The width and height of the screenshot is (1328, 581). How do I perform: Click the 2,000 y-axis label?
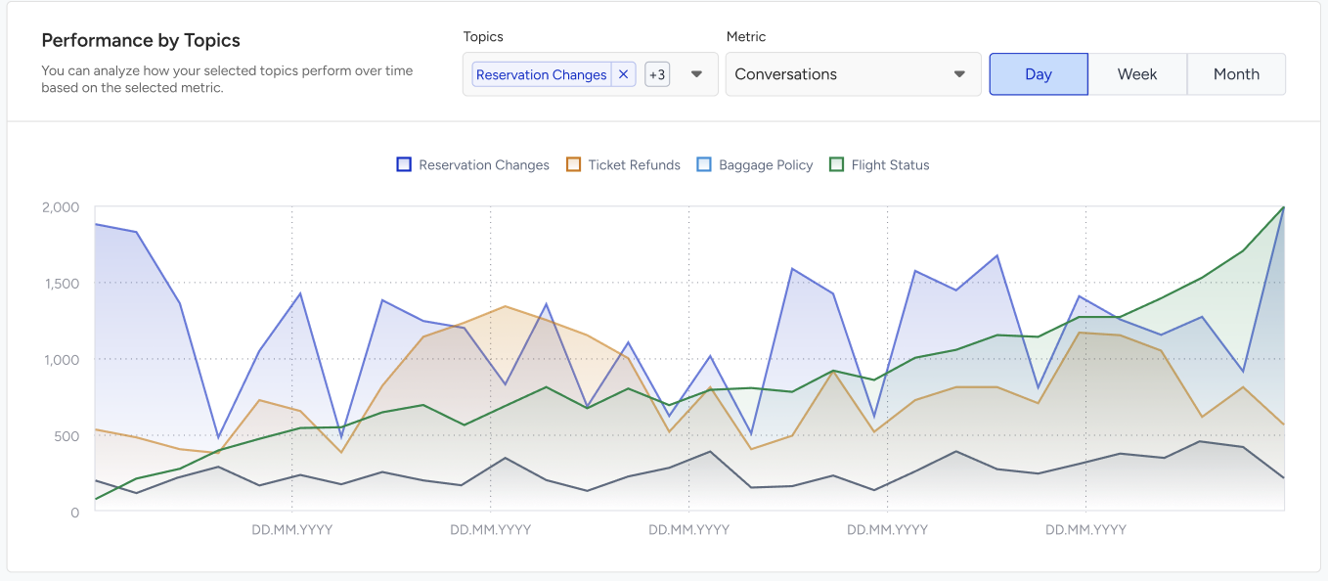[x=61, y=207]
